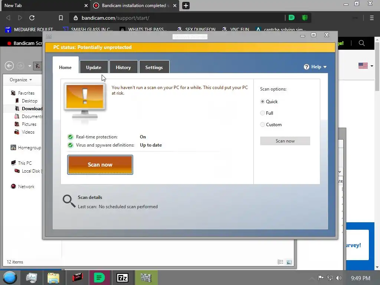Open the WHATS THE PASS bookmark
Image resolution: width=380 pixels, height=285 pixels.
(x=144, y=29)
